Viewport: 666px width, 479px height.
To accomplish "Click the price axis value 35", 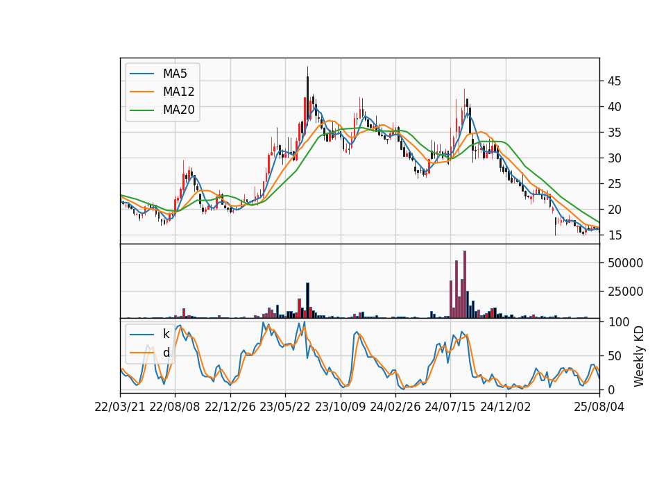I will (x=615, y=133).
